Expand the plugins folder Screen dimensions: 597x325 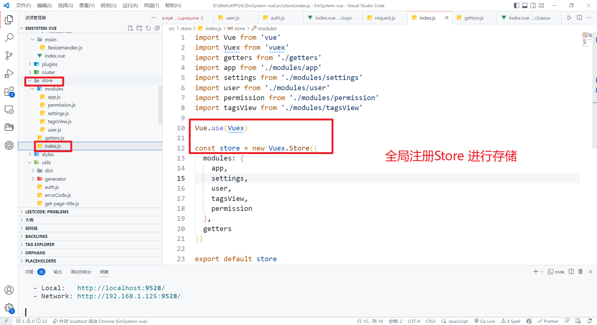click(x=49, y=64)
